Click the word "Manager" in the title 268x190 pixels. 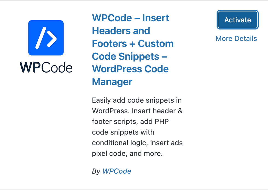112,82
